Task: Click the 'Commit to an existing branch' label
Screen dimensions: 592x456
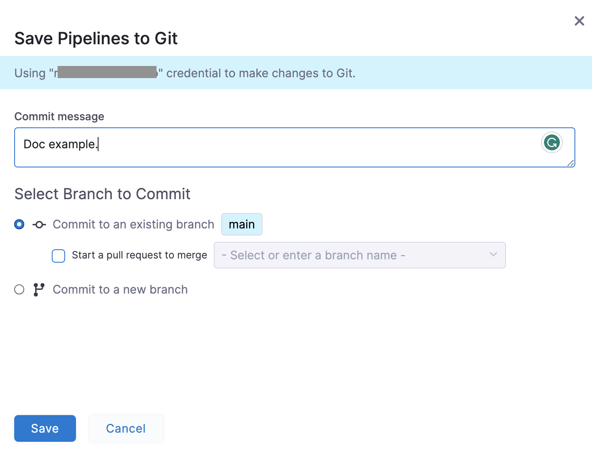Action: 133,225
